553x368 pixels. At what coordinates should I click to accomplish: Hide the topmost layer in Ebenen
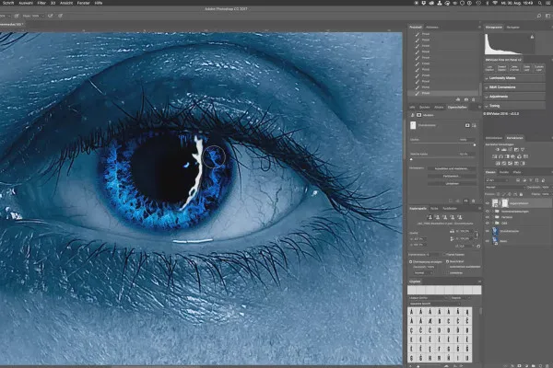(x=488, y=203)
